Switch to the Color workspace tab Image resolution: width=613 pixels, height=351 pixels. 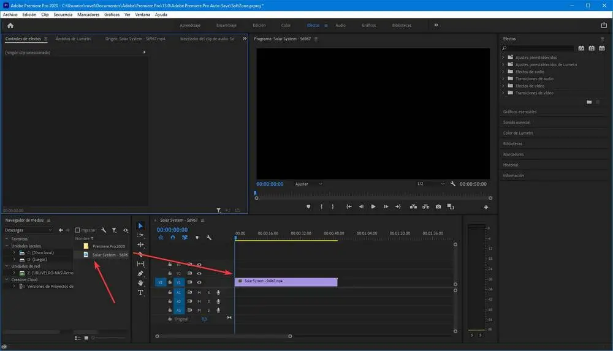[286, 26]
